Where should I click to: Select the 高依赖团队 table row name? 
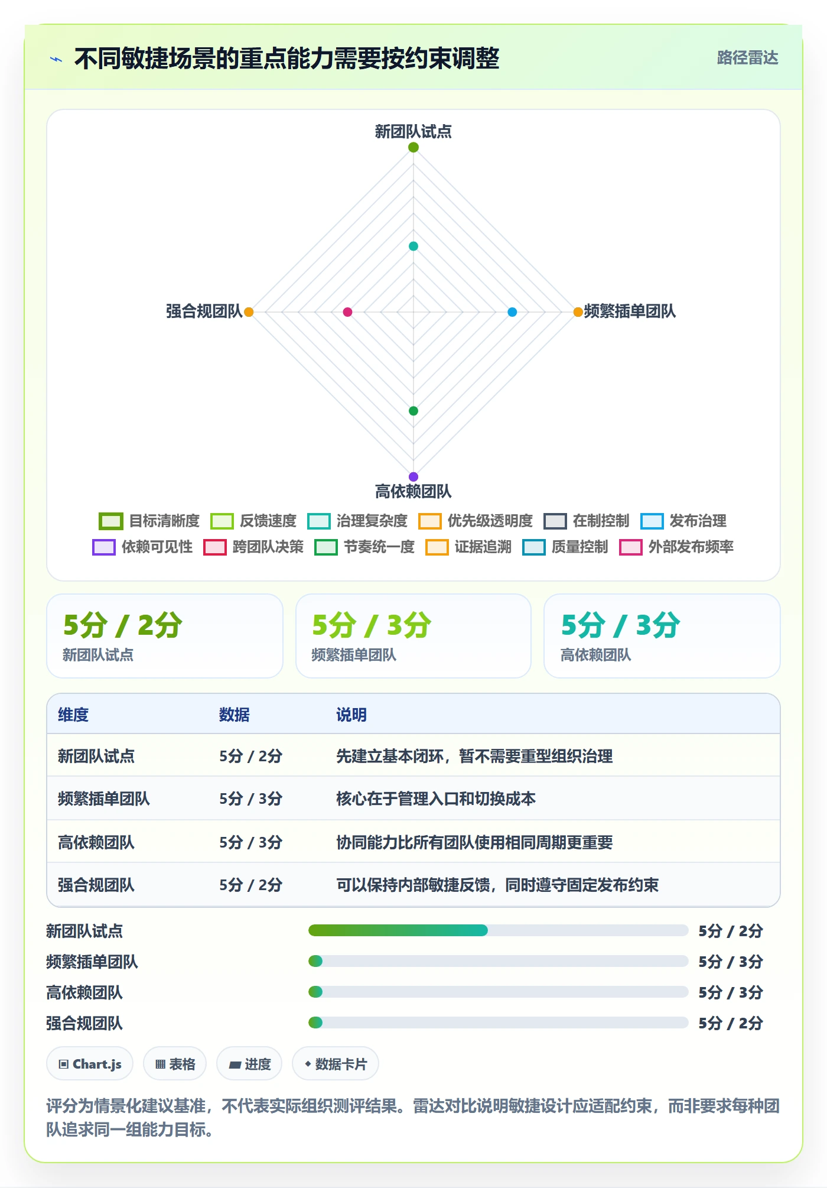pyautogui.click(x=96, y=842)
